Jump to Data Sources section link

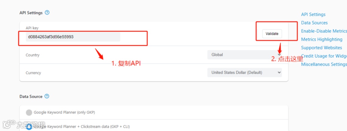[314, 23]
